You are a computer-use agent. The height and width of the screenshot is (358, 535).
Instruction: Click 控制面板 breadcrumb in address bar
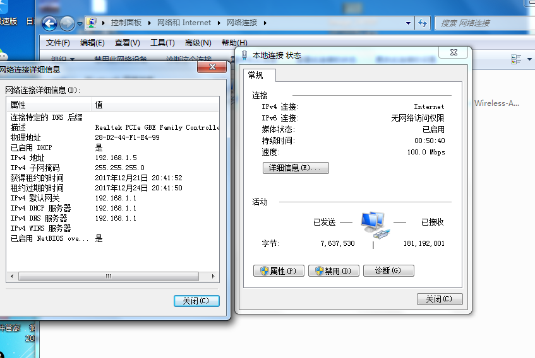126,23
